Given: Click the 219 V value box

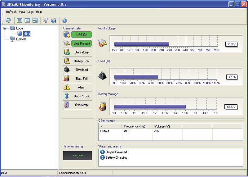Looking at the screenshot, I should (231, 44).
